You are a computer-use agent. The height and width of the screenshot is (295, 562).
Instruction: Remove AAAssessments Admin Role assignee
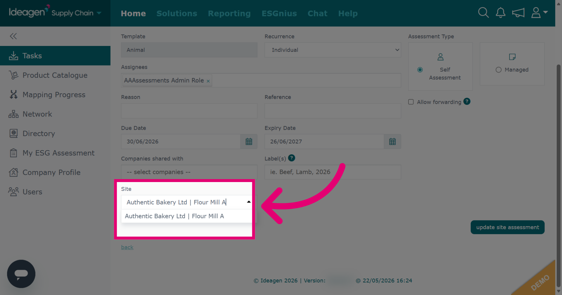[208, 81]
